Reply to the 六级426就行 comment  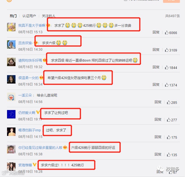tap(158, 154)
